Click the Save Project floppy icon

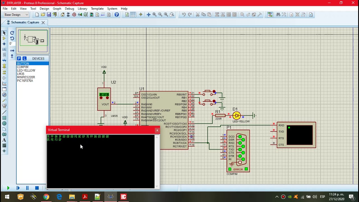click(49, 15)
